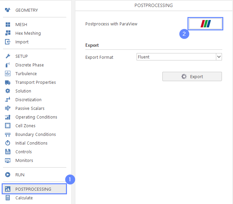Click the Hex Meshing grid icon
Screen dimensions: 233x204
(x=8, y=33)
